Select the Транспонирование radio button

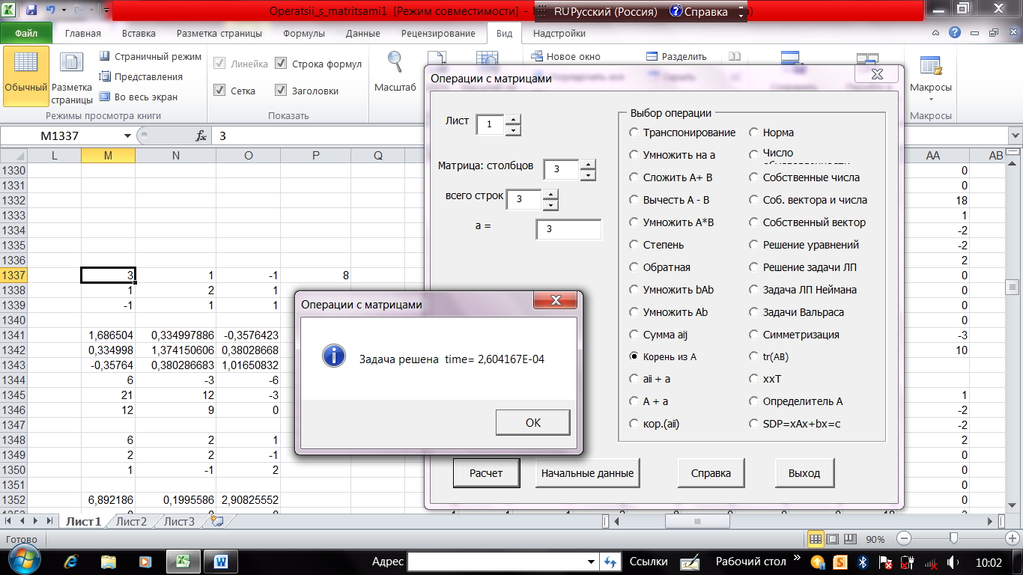[x=634, y=133]
